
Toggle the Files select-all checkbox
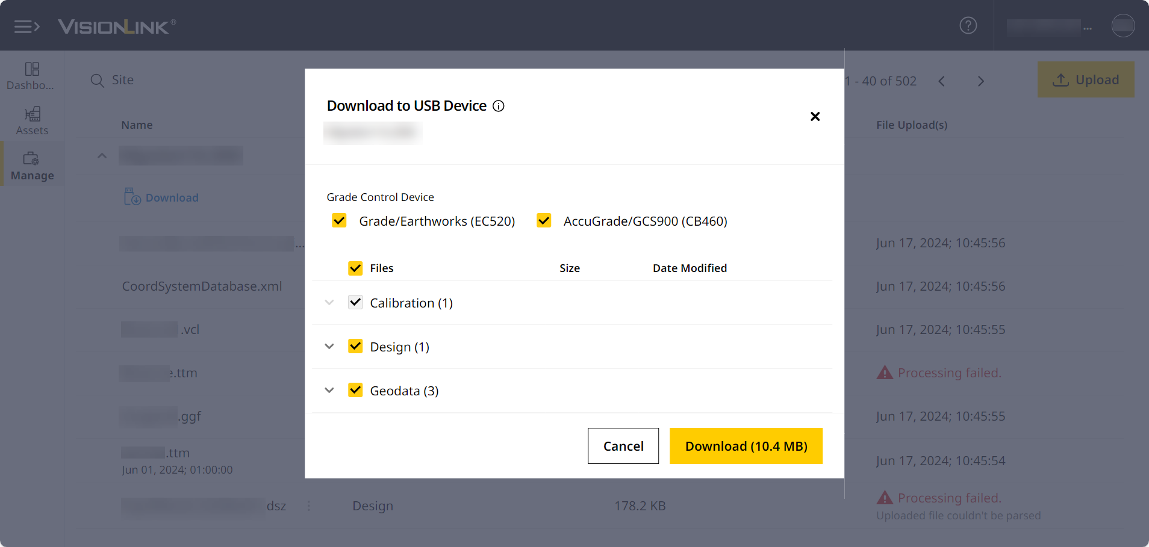(355, 268)
